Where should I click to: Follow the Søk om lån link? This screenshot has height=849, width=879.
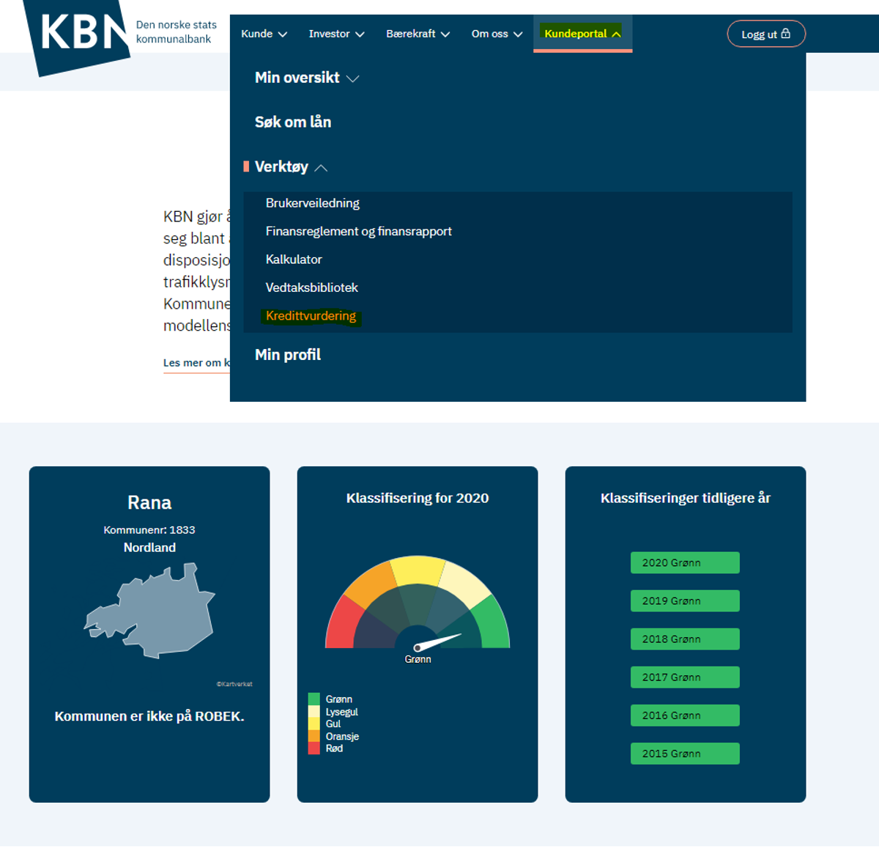[293, 122]
